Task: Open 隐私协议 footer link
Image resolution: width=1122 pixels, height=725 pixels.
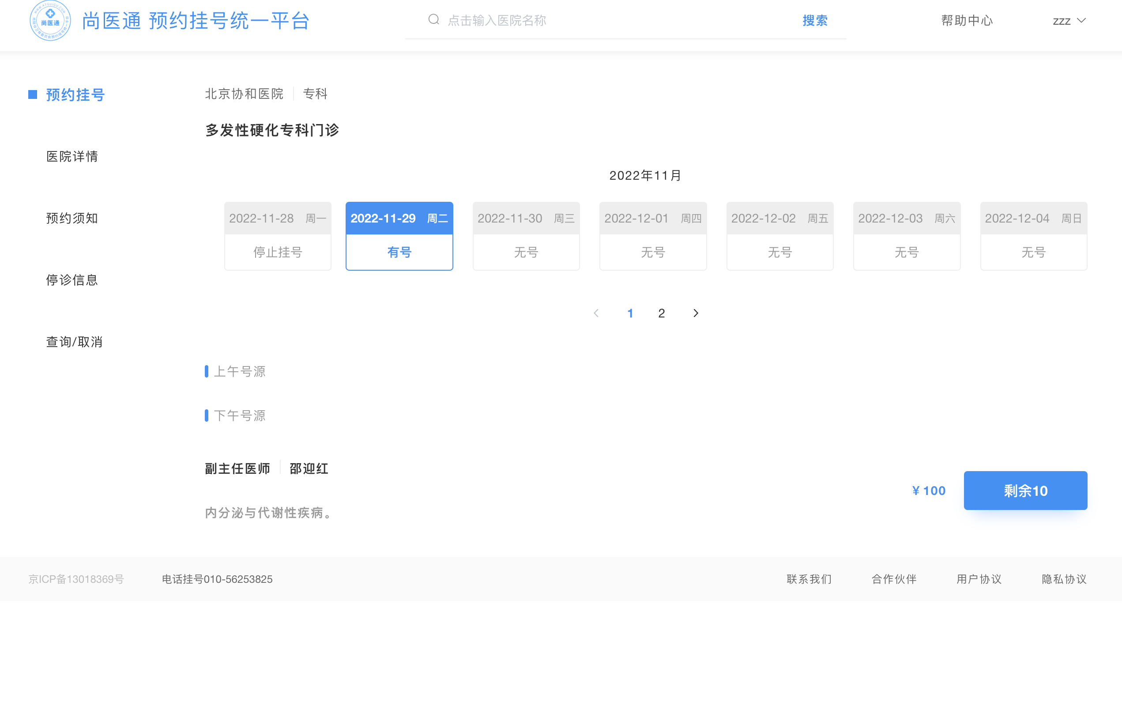Action: tap(1064, 579)
